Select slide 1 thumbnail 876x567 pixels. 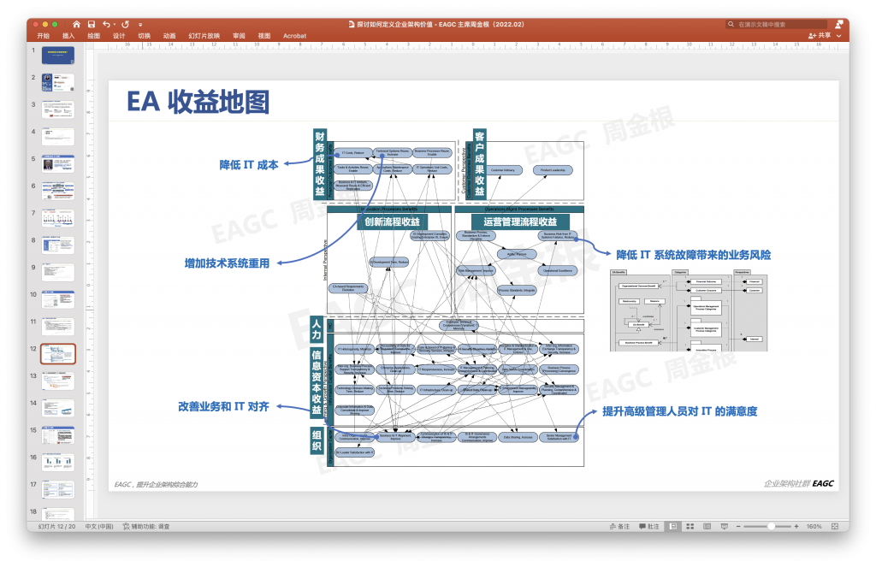click(x=58, y=56)
